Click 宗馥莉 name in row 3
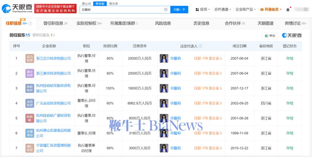Viewport: 312px width, 157px height. 175,88
